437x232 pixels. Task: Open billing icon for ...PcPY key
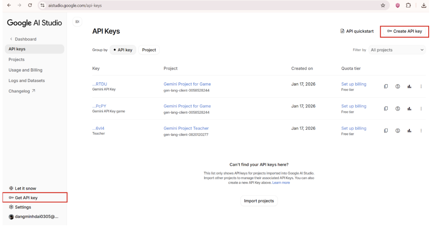[398, 109]
